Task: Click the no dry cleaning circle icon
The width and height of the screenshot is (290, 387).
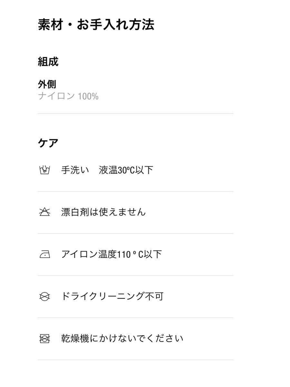Action: click(44, 296)
